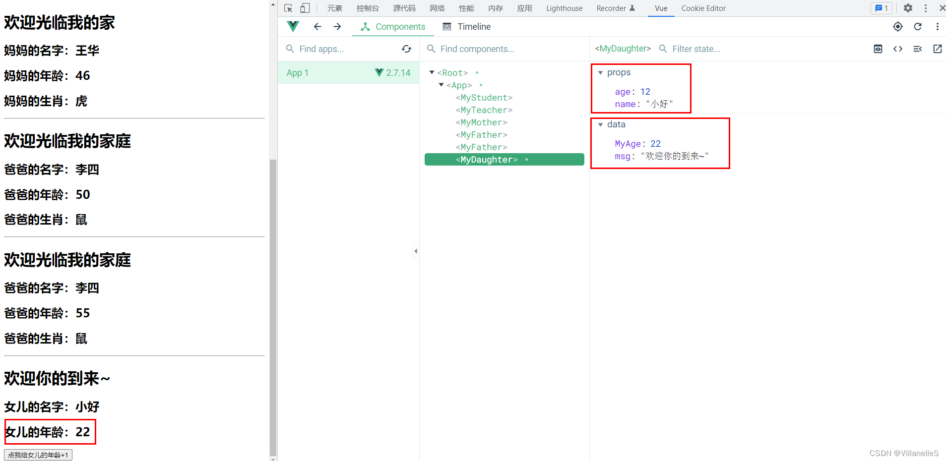Collapse all state sections icon
The width and height of the screenshot is (946, 461).
pos(918,49)
